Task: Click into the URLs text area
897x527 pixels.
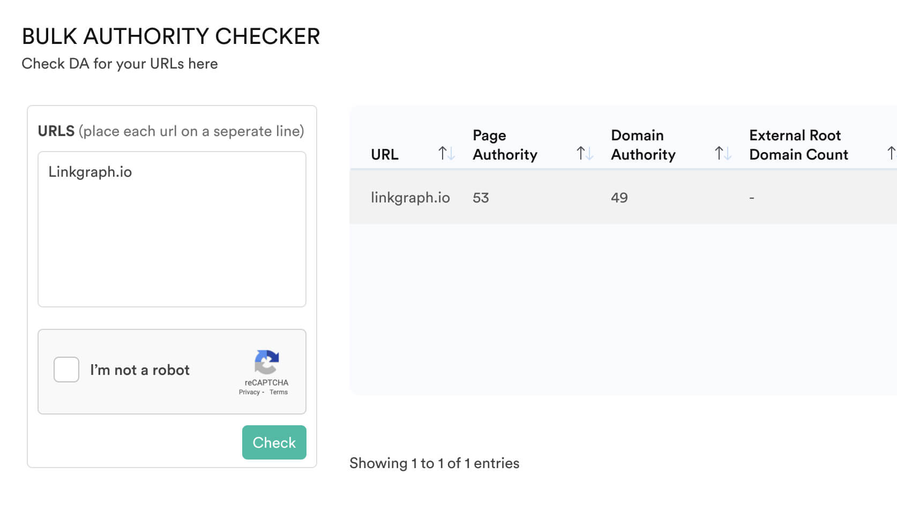Action: pyautogui.click(x=172, y=229)
